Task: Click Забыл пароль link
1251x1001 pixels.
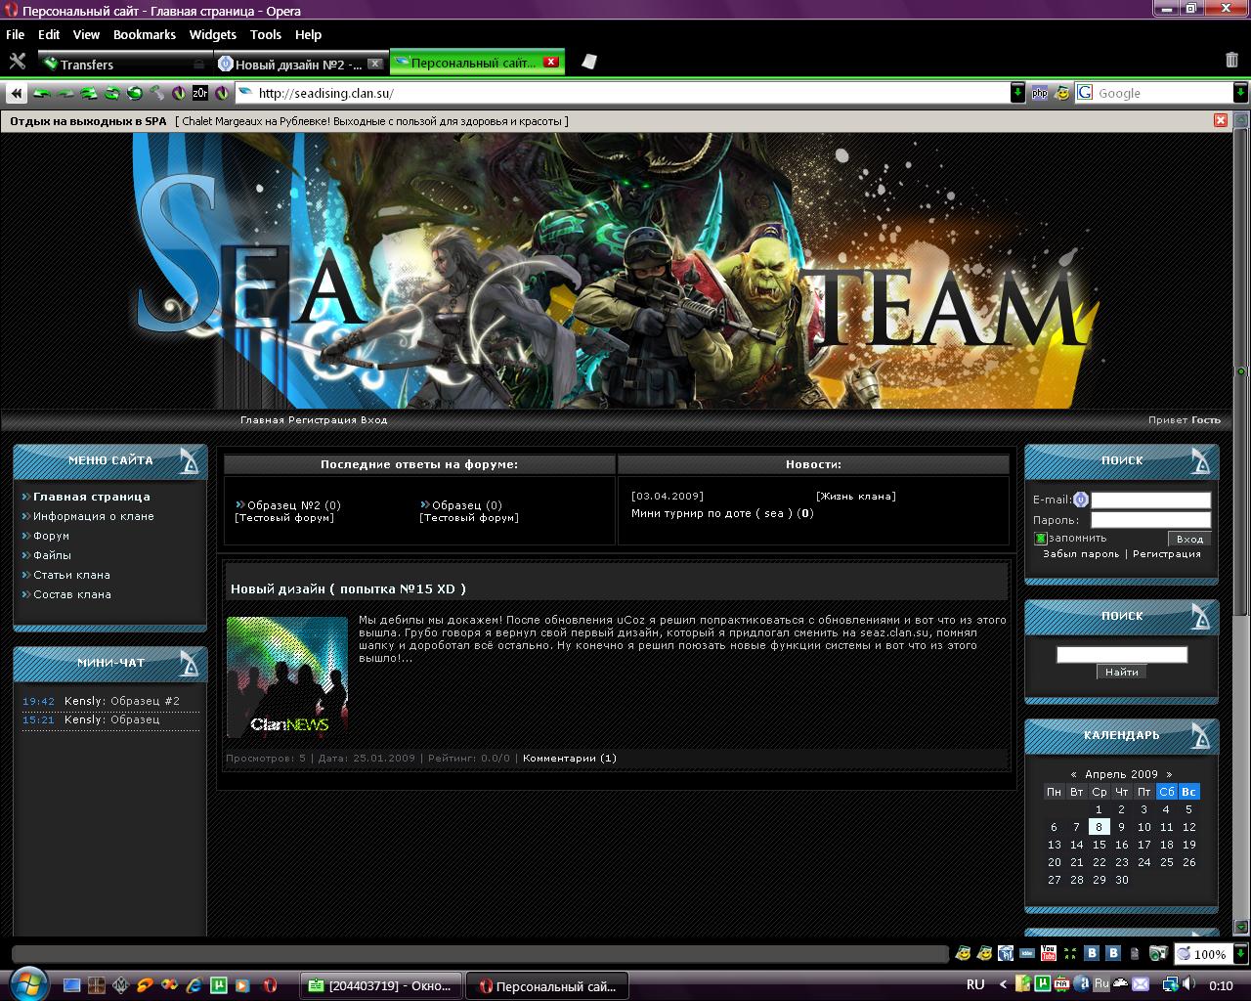Action: tap(1081, 554)
